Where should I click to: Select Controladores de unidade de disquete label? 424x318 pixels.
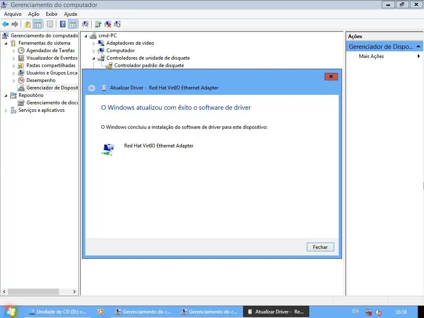[148, 58]
